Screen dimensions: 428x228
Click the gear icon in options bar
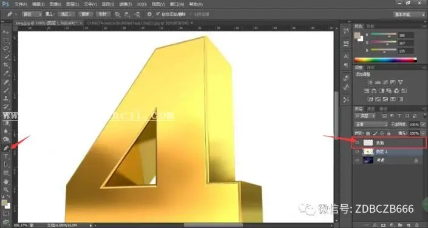coord(149,14)
